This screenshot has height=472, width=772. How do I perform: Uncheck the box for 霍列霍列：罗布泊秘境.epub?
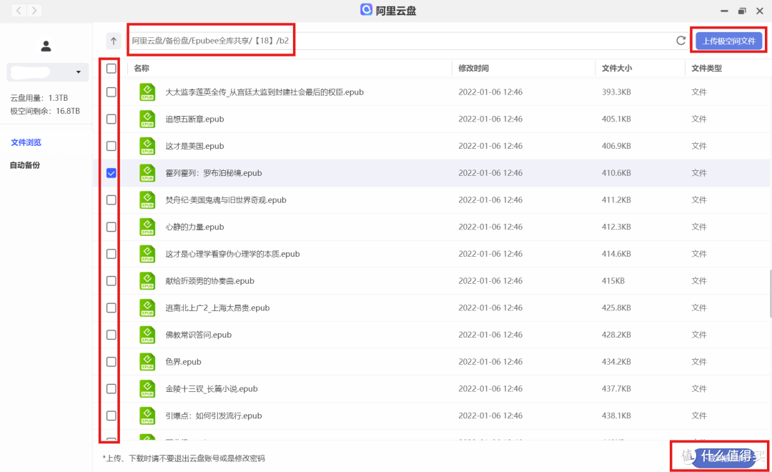[112, 173]
